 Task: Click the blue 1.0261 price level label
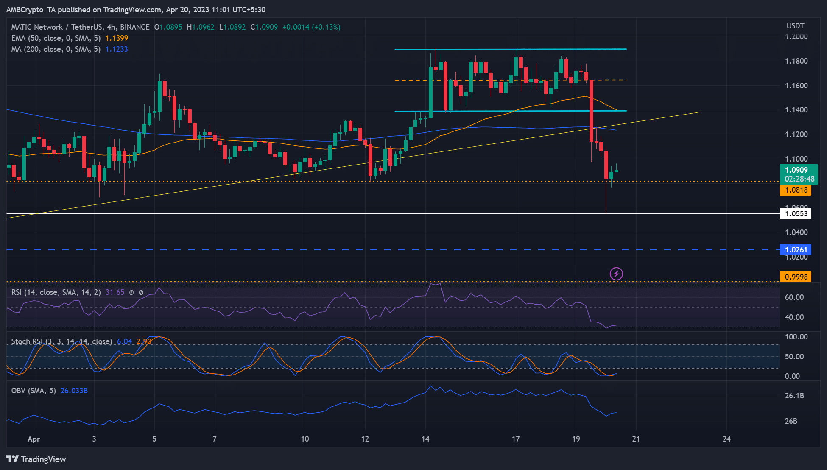(796, 250)
